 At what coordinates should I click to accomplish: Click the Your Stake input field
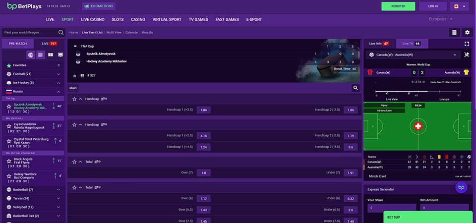coord(392,208)
